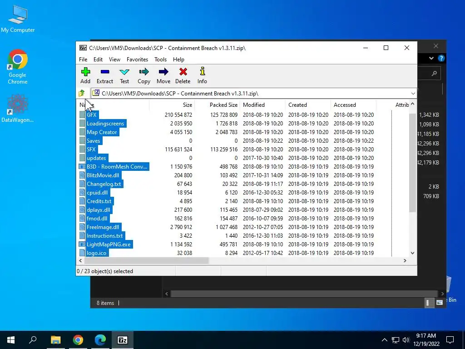This screenshot has width=465, height=349.
Task: Click the taskbar search icon
Action: point(33,340)
